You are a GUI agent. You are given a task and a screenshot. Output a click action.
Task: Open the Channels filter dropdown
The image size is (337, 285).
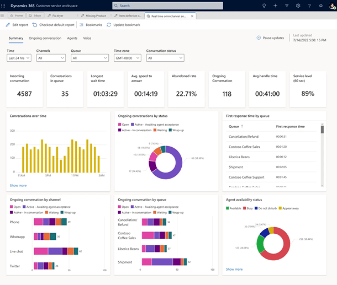51,58
